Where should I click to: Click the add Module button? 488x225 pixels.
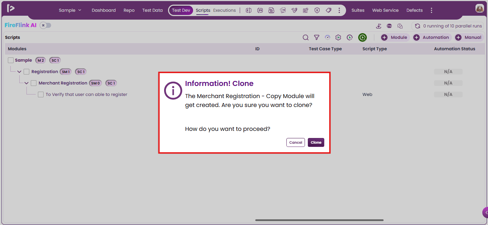[x=394, y=37]
